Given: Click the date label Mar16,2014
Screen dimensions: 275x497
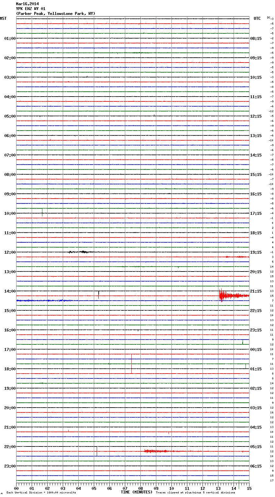Looking at the screenshot, I should [x=27, y=4].
